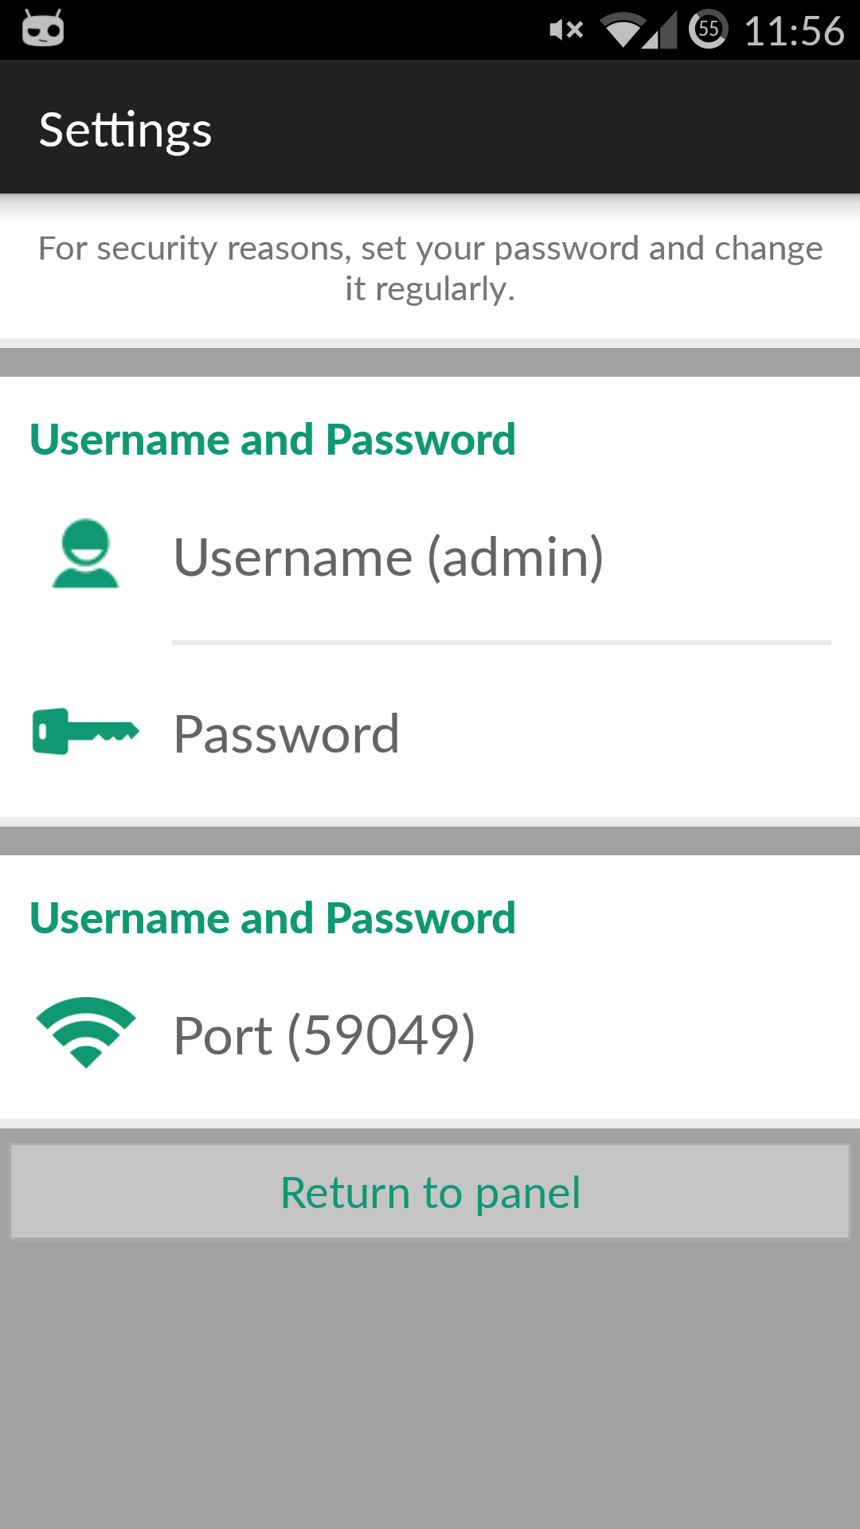
Task: Tap the cellular signal strength icon
Action: [x=662, y=30]
